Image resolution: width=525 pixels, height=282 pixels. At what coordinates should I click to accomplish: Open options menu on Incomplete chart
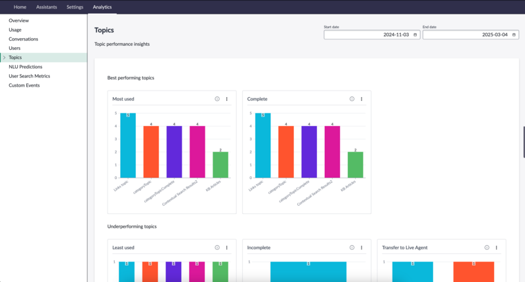click(362, 247)
